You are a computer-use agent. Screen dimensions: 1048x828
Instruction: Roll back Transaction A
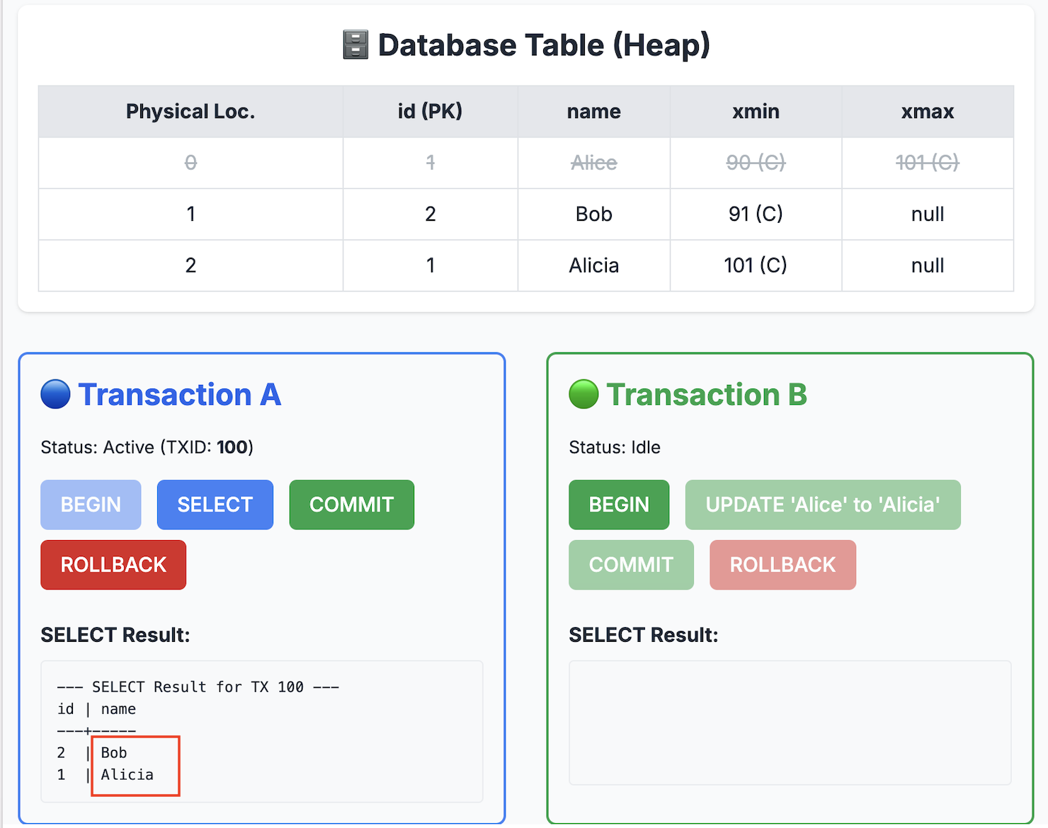pos(113,565)
